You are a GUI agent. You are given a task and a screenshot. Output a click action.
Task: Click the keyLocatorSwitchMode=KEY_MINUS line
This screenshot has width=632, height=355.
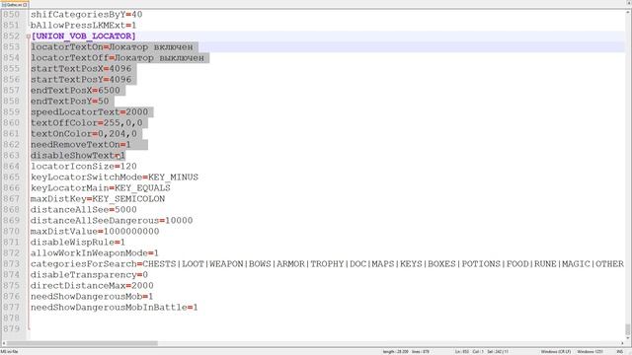(115, 177)
